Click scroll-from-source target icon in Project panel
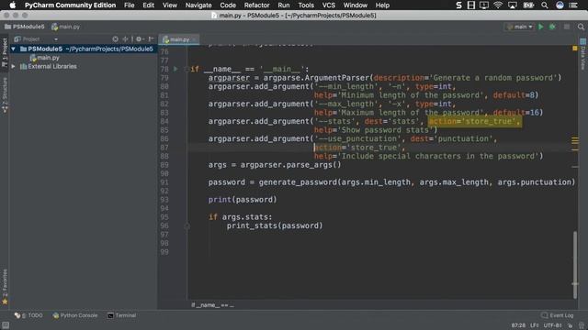Screen dimensions: 588x330 pyautogui.click(x=115, y=38)
